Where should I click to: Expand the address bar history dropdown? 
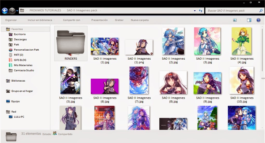(195, 11)
